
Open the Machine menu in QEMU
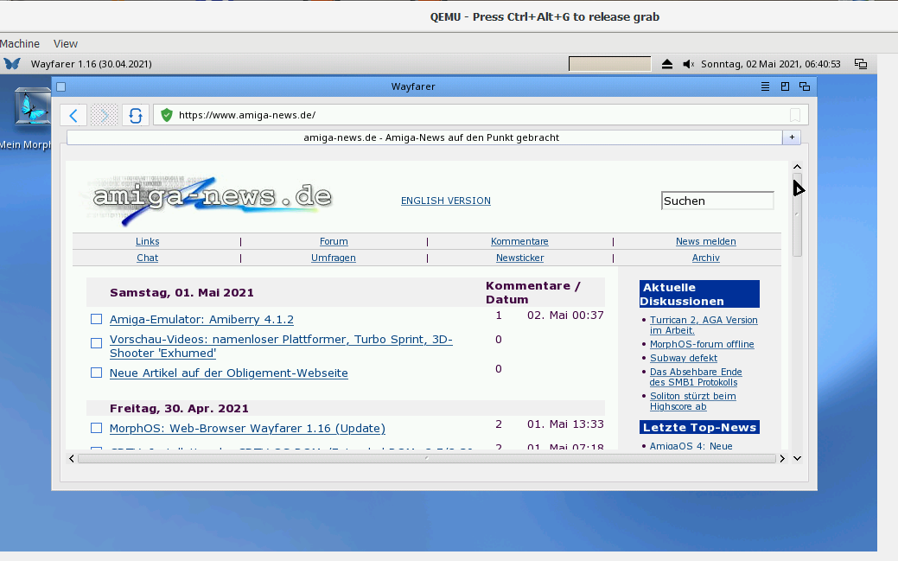coord(19,43)
